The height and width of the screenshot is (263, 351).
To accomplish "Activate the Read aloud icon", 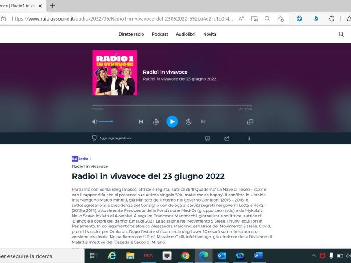I will [241, 19].
